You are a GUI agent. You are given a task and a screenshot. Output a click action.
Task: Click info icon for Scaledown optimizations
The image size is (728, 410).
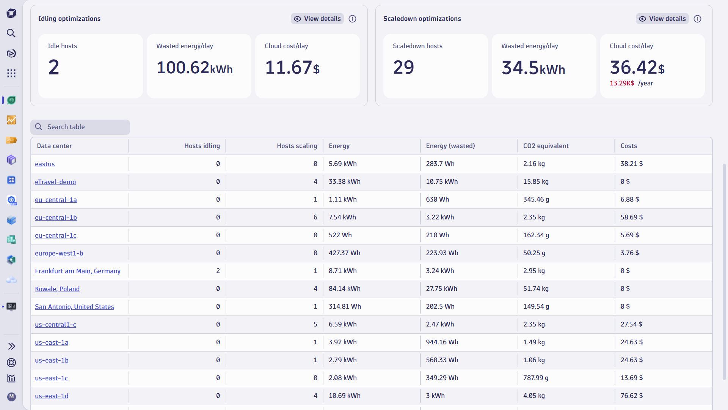coord(697,19)
